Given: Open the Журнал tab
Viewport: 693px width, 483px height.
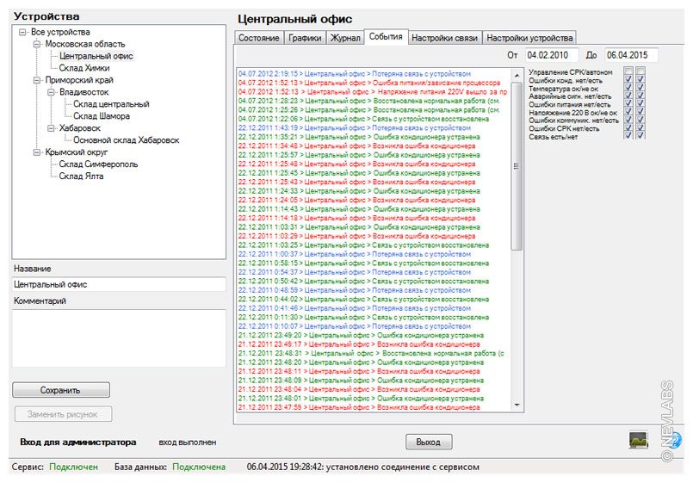Looking at the screenshot, I should coord(345,39).
